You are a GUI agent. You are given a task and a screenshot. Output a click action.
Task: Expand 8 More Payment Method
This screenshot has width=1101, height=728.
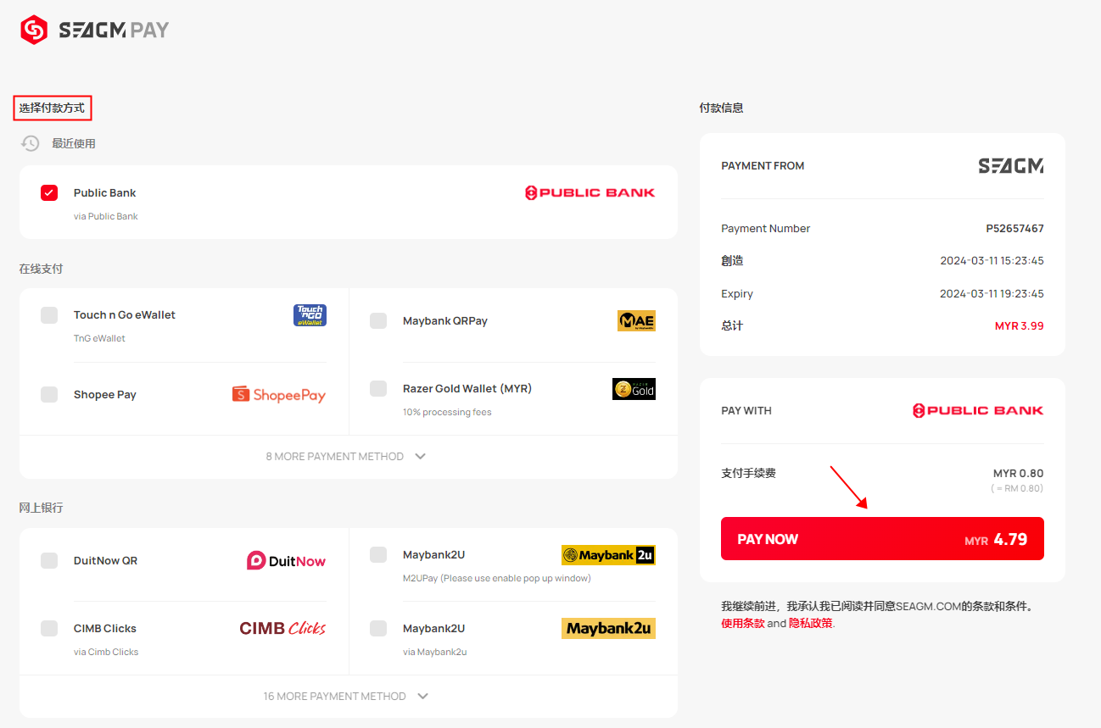pyautogui.click(x=348, y=456)
